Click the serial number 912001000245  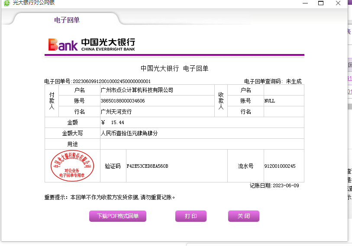[x=280, y=166]
